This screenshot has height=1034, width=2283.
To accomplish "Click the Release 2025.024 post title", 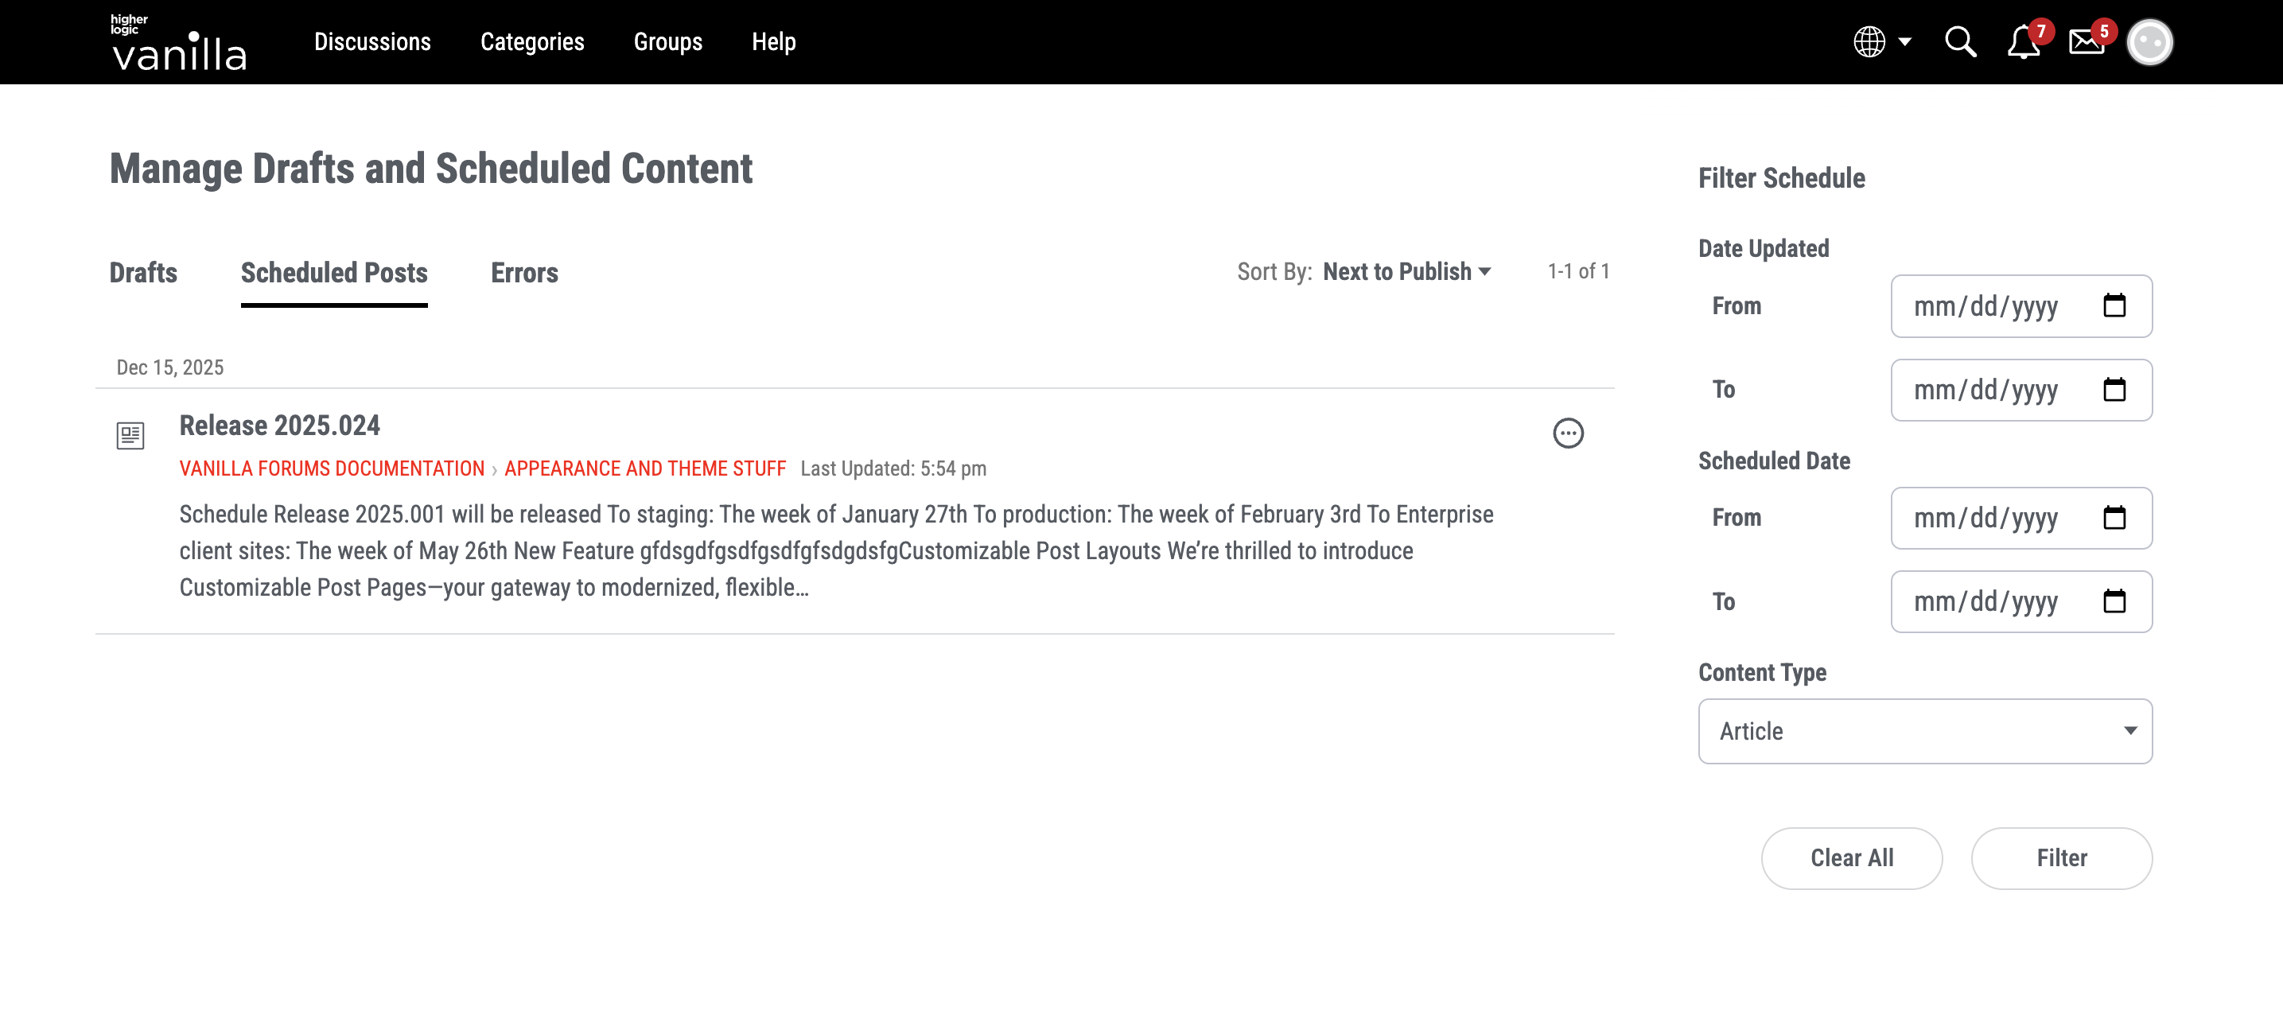I will tap(279, 426).
